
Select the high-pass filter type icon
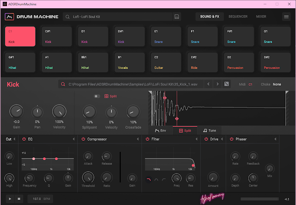[164, 180]
